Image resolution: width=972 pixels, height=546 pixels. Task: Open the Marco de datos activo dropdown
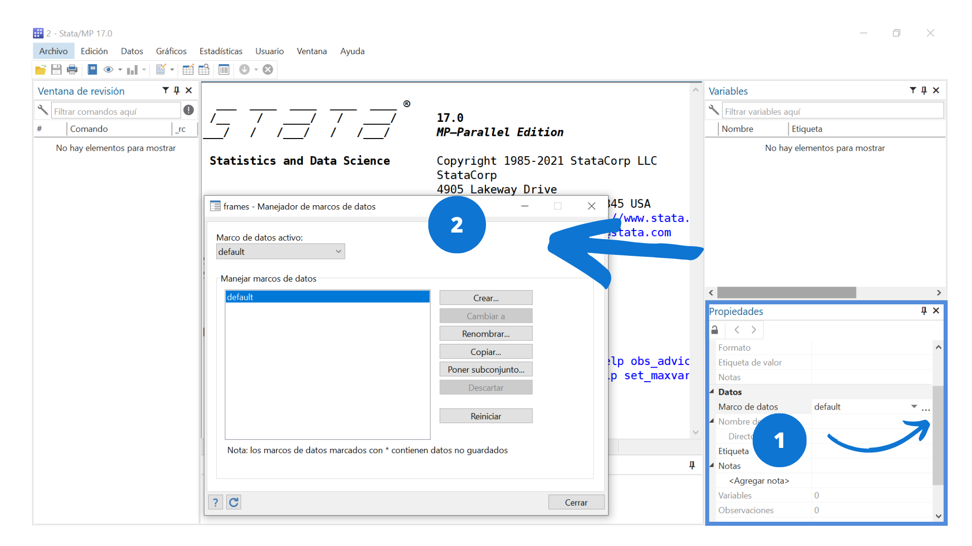tap(280, 252)
